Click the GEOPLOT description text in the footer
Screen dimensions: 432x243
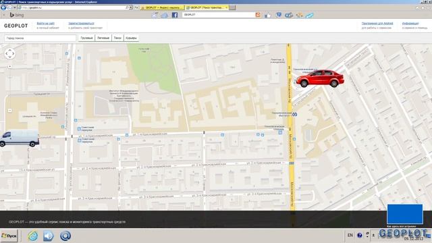[x=67, y=222]
